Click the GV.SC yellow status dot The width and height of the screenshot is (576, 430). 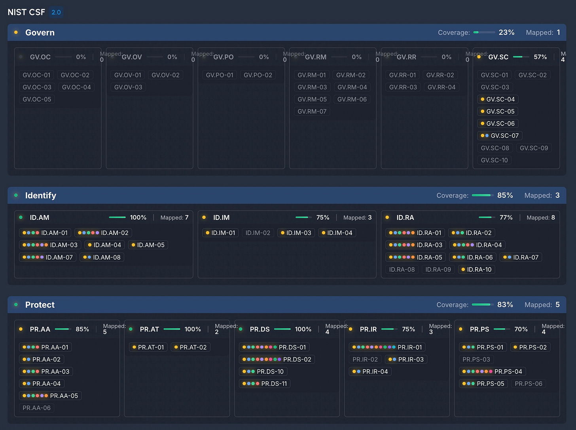(x=479, y=57)
